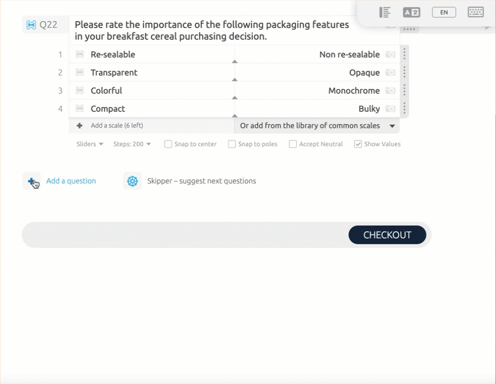
Task: Toggle the Accept Neutral checkbox
Action: tap(293, 144)
